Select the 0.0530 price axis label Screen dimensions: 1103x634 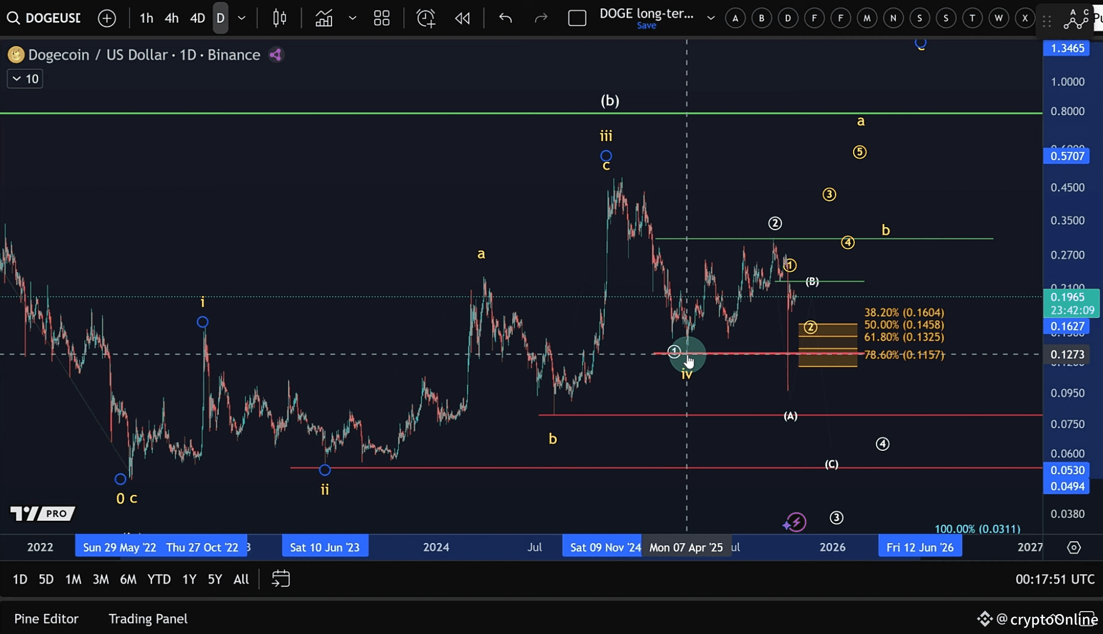[x=1067, y=470]
